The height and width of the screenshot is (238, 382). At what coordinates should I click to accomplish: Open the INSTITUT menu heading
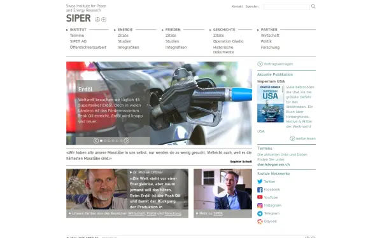[x=78, y=30]
